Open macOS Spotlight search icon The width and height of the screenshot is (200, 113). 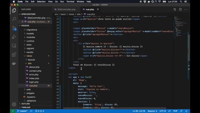point(181,2)
